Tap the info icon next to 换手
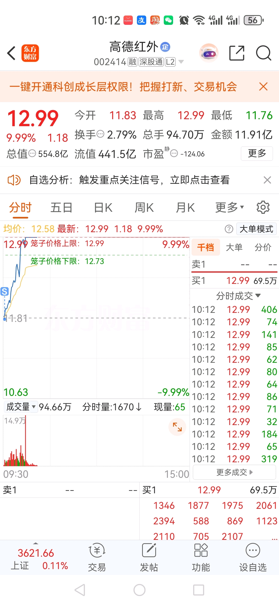The height and width of the screenshot is (605, 279). pos(100,134)
